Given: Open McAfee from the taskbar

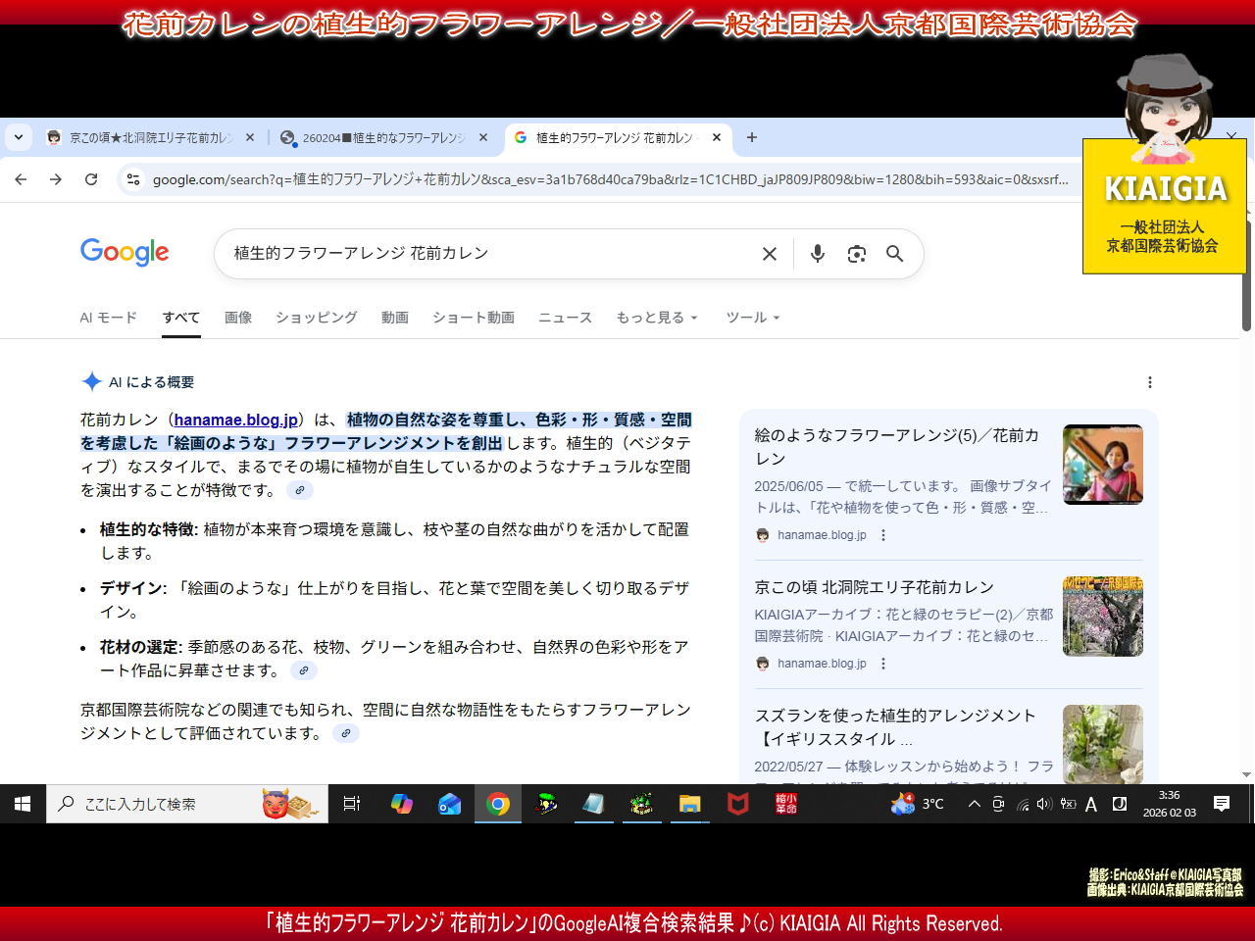Looking at the screenshot, I should 738,804.
